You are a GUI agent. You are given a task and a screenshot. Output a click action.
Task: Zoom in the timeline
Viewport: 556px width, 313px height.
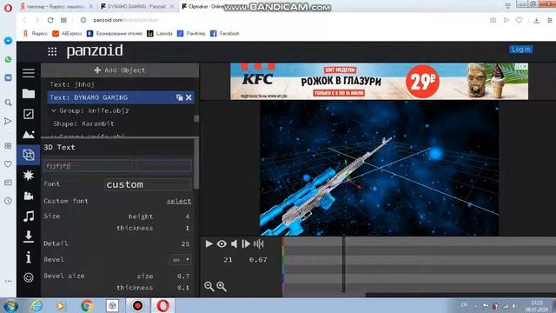222,286
